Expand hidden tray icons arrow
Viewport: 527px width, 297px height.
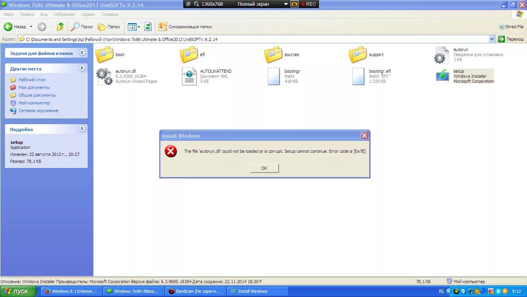tap(449, 291)
